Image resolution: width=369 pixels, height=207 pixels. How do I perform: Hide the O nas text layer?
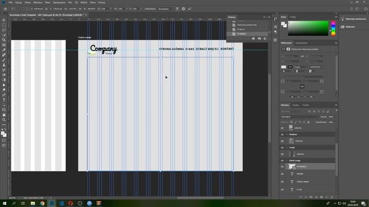pos(283,189)
